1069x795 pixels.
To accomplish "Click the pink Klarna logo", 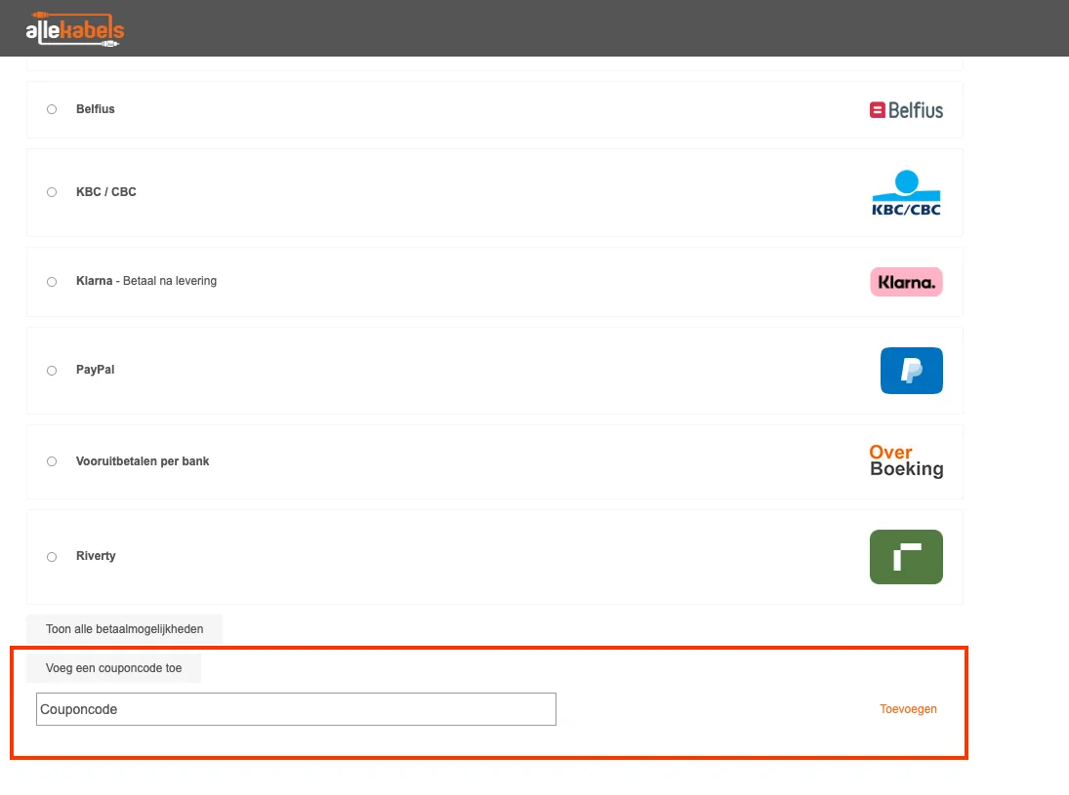I will (906, 282).
